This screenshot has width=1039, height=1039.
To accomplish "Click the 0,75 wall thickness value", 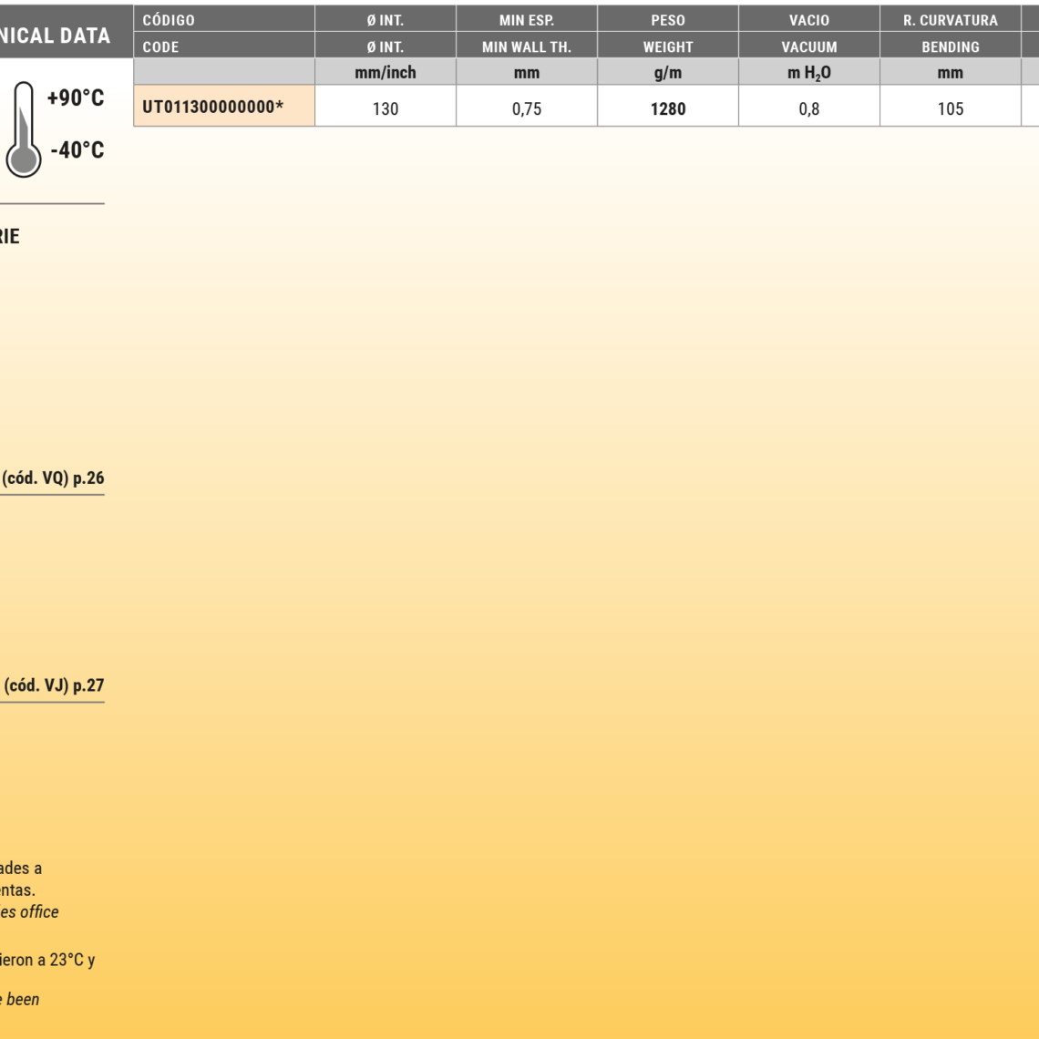I will (527, 109).
